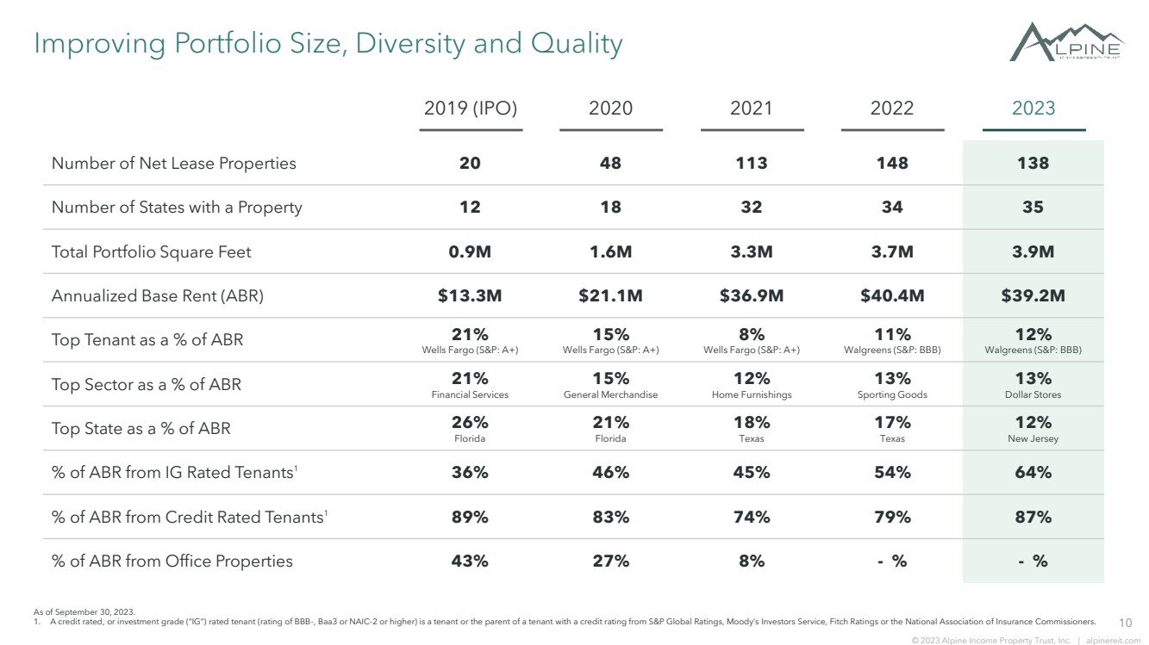Click the "2021" column header

click(752, 109)
